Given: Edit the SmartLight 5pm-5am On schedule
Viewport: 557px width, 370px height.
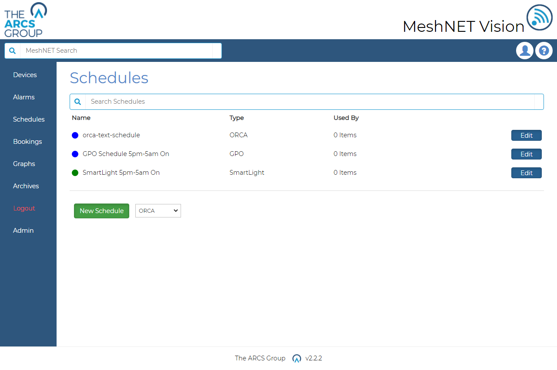Looking at the screenshot, I should [526, 173].
